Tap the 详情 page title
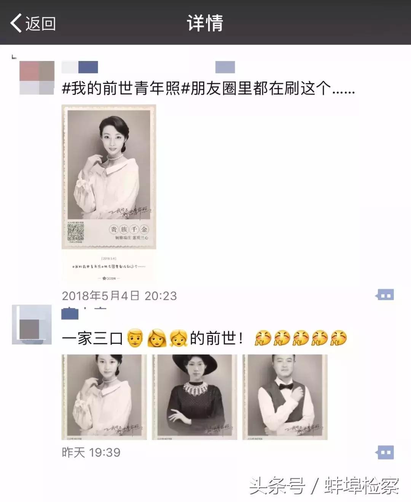Viewport: 411px width, 502px height. (x=205, y=23)
